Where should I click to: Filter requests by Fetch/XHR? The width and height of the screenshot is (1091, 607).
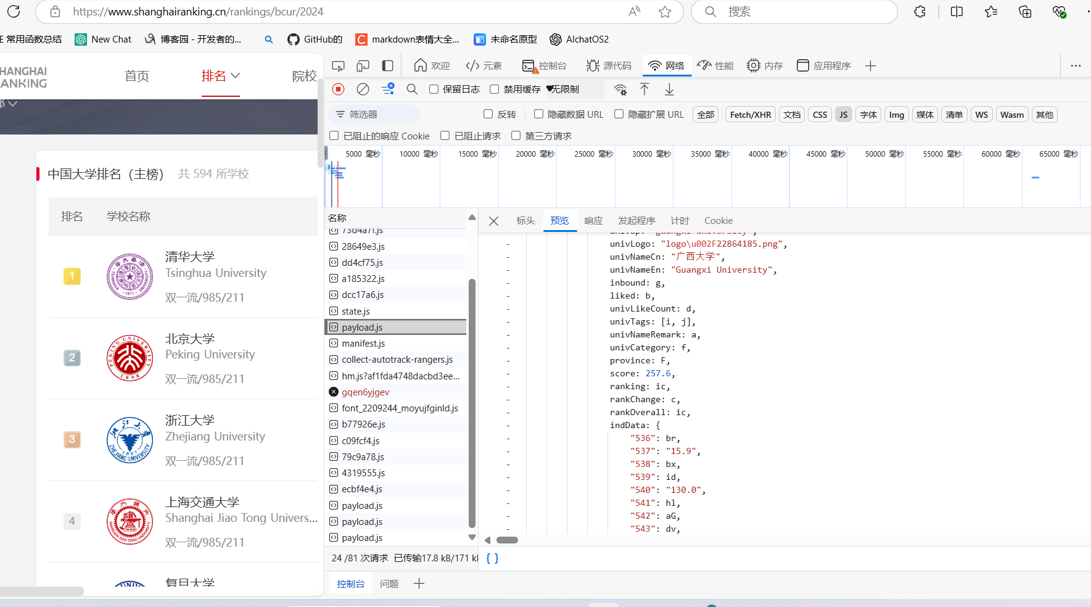tap(751, 115)
